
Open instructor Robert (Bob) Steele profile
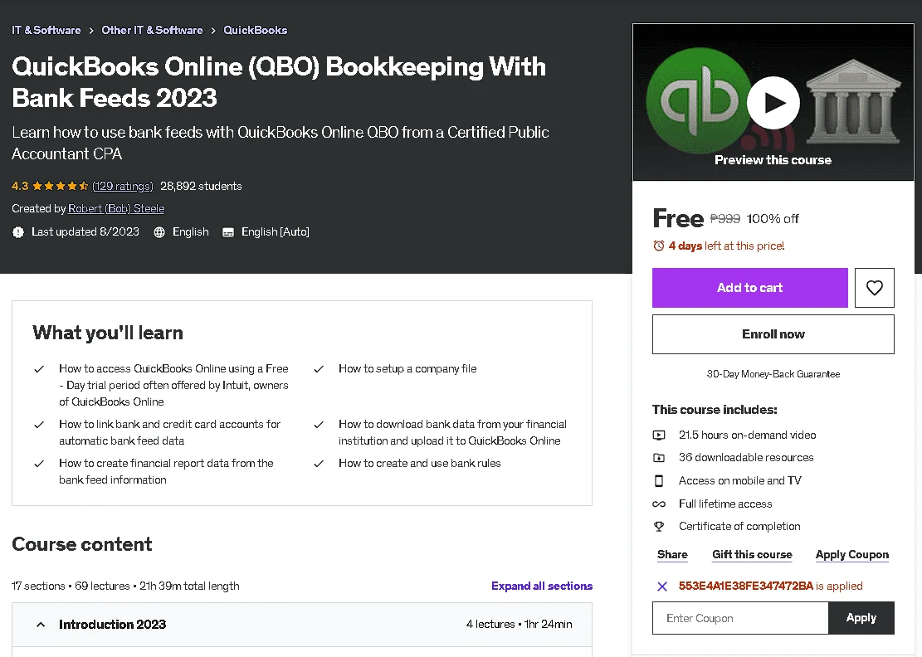tap(116, 208)
